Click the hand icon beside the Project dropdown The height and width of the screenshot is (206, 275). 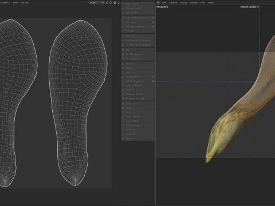pos(115,3)
